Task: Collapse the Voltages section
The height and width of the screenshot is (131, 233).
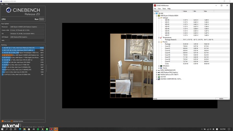Action: [159, 18]
